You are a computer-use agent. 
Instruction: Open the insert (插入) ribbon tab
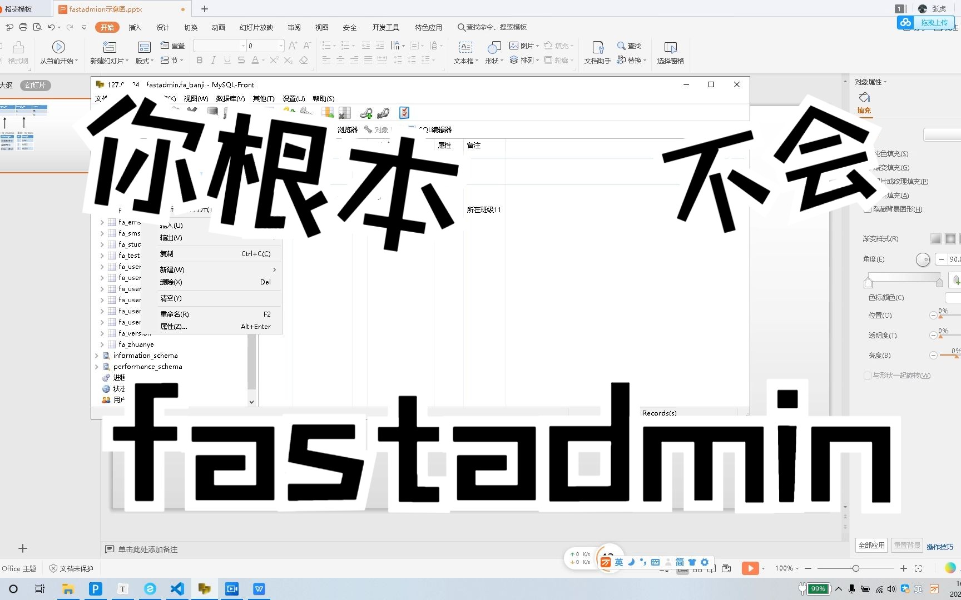135,27
